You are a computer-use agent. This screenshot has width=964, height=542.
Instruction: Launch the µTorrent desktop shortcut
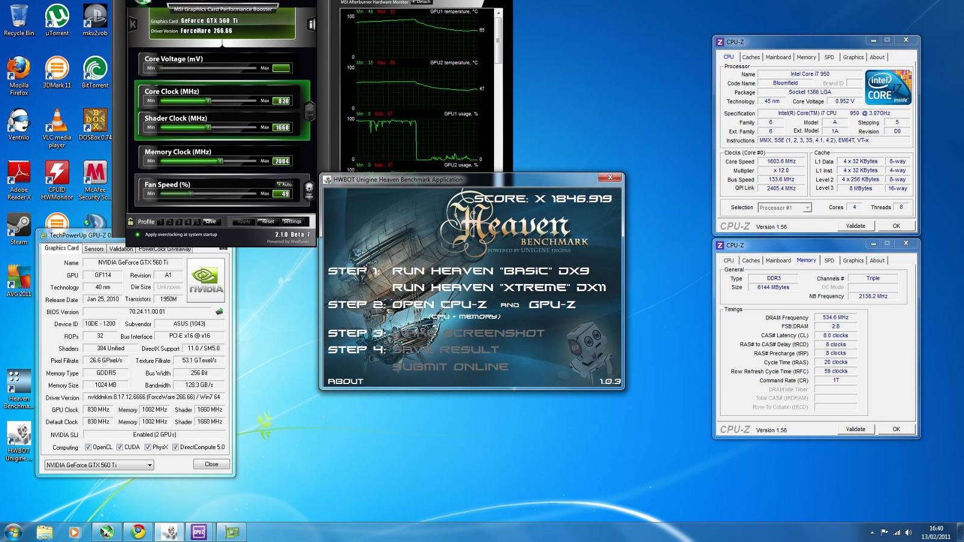[57, 20]
